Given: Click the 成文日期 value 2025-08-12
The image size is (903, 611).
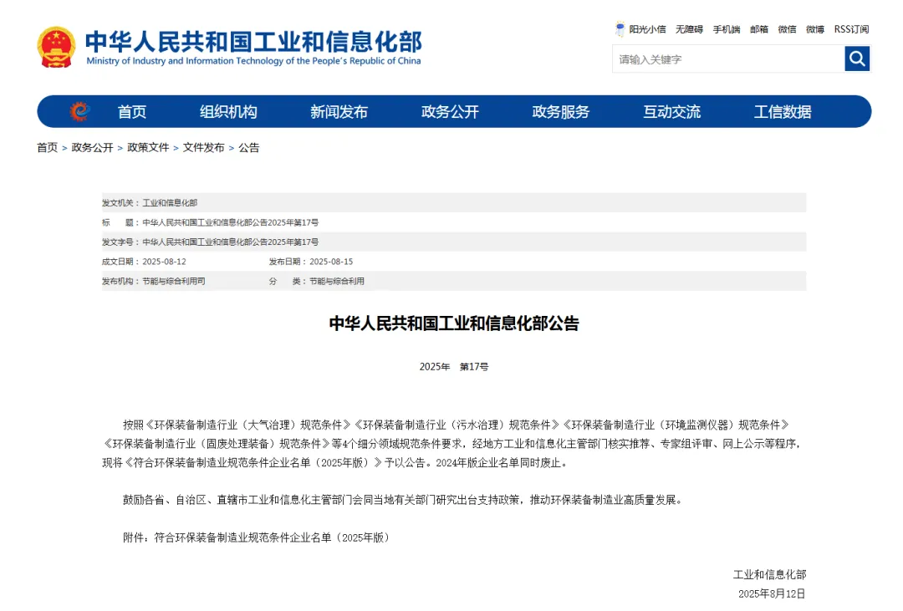Looking at the screenshot, I should coord(164,262).
